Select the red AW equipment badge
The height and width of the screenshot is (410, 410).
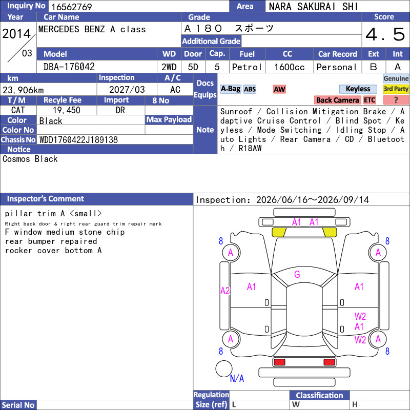pos(279,89)
